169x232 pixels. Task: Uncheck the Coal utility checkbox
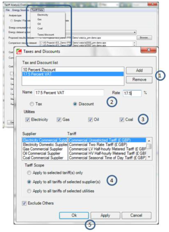pyautogui.click(x=122, y=120)
